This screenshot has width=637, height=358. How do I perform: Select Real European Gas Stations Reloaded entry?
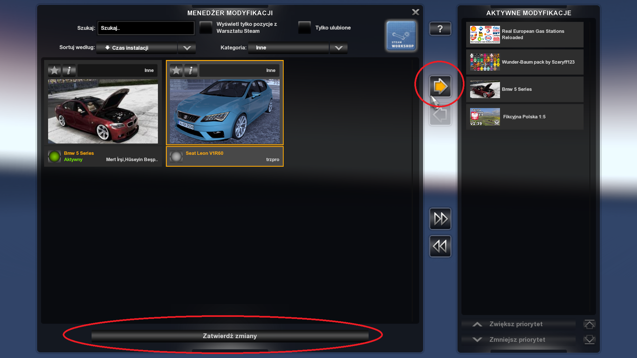(x=525, y=34)
